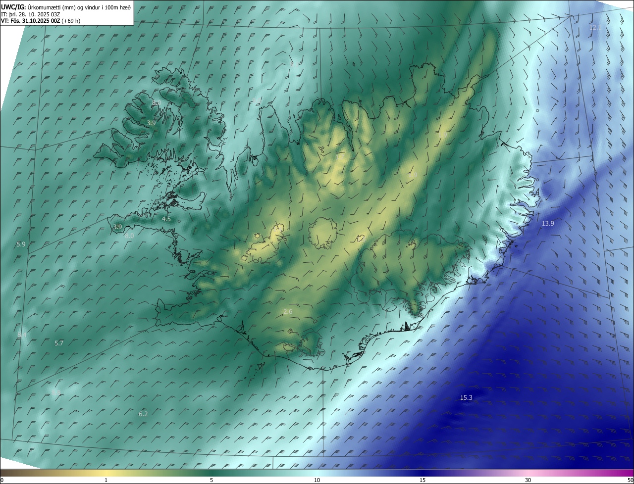Image resolution: width=634 pixels, height=484 pixels.
Task: Click the 13.9 value off the east coast
Action: (x=548, y=223)
